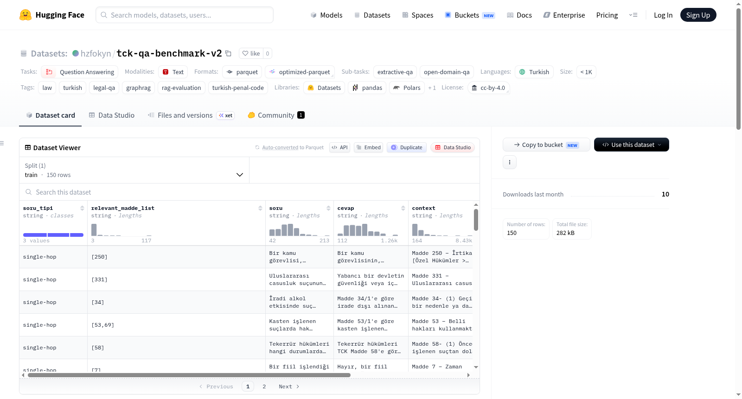The width and height of the screenshot is (742, 399).
Task: Open Data Studio from viewer header
Action: pos(453,147)
